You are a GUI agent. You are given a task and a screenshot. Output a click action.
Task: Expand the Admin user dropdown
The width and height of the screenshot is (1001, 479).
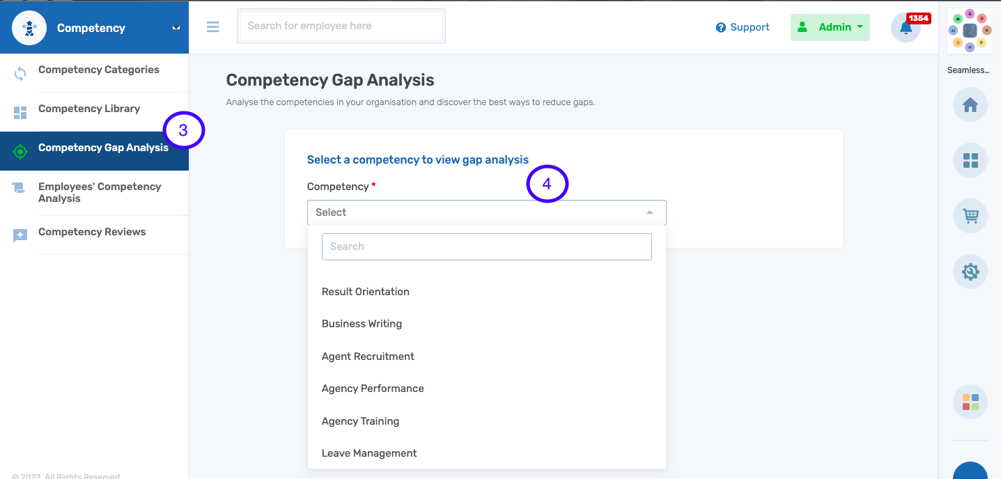tap(830, 27)
